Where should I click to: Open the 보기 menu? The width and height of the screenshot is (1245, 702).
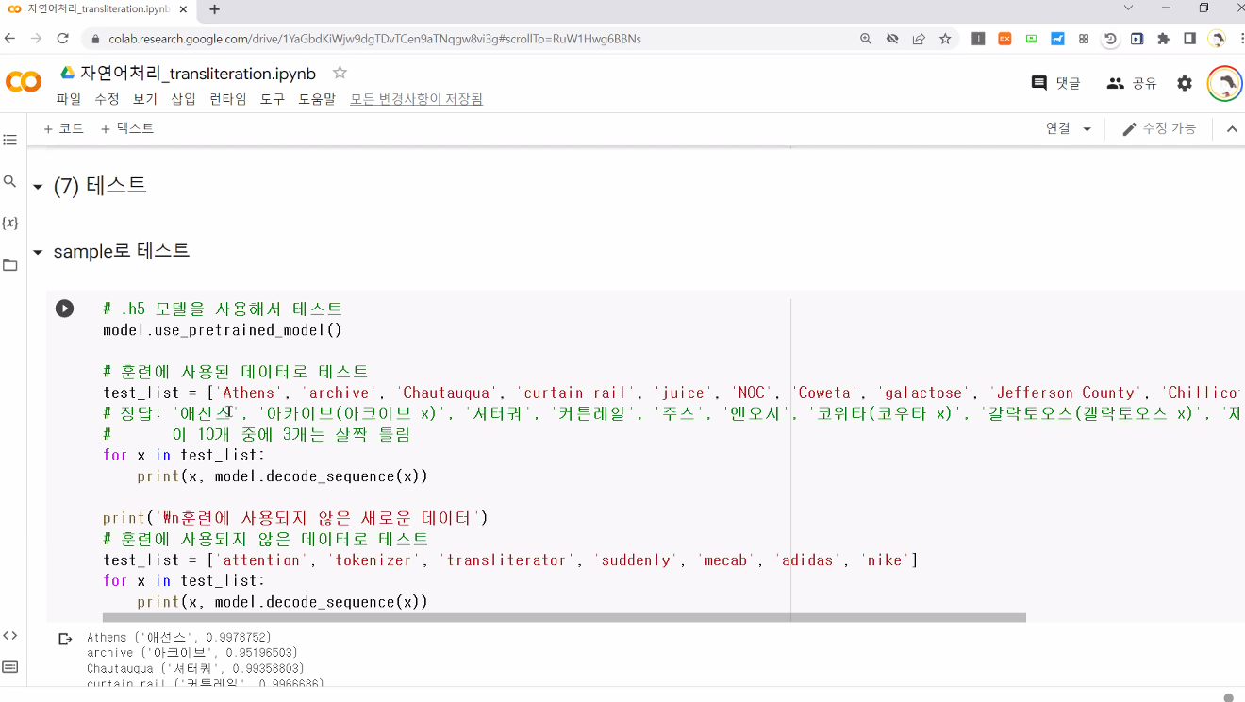(144, 98)
